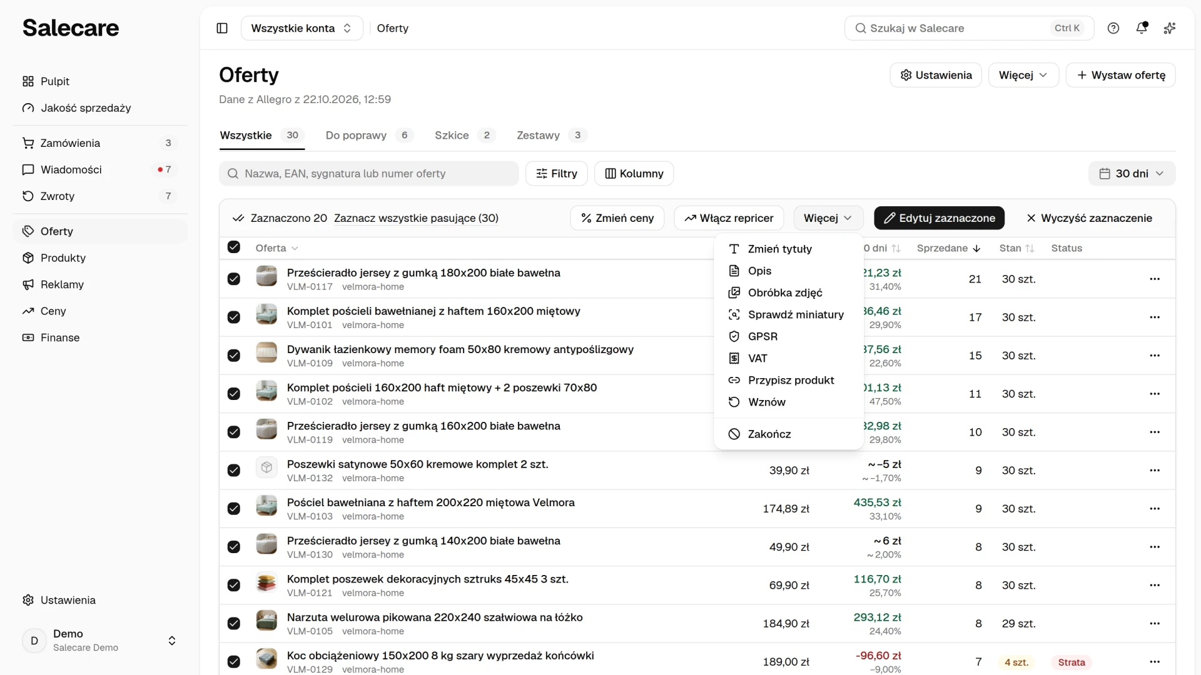Open Zwroty returns item
The image size is (1201, 675).
pyautogui.click(x=100, y=196)
